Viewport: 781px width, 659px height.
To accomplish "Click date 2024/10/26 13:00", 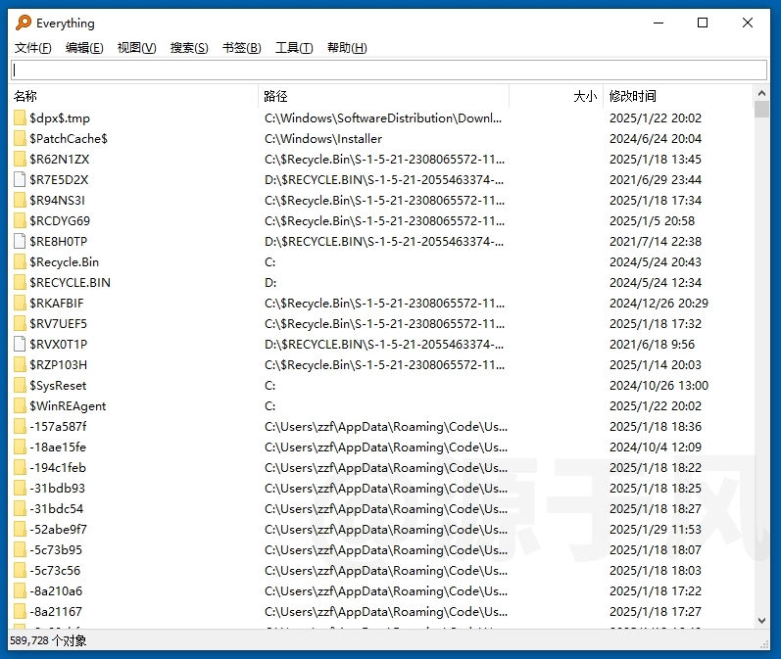I will point(659,386).
